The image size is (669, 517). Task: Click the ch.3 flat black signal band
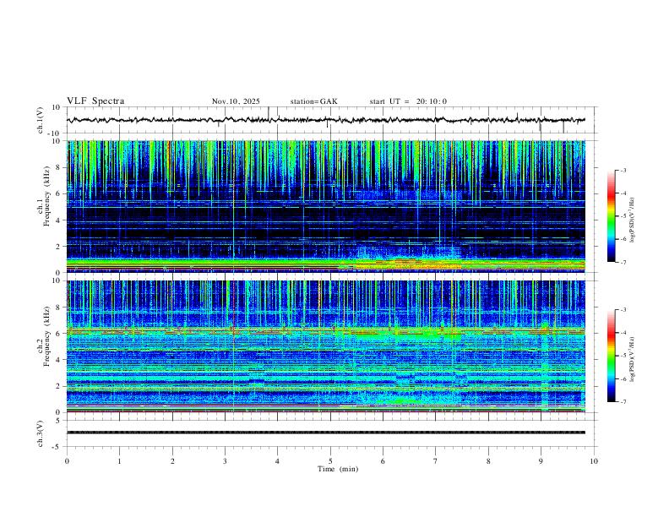325,433
